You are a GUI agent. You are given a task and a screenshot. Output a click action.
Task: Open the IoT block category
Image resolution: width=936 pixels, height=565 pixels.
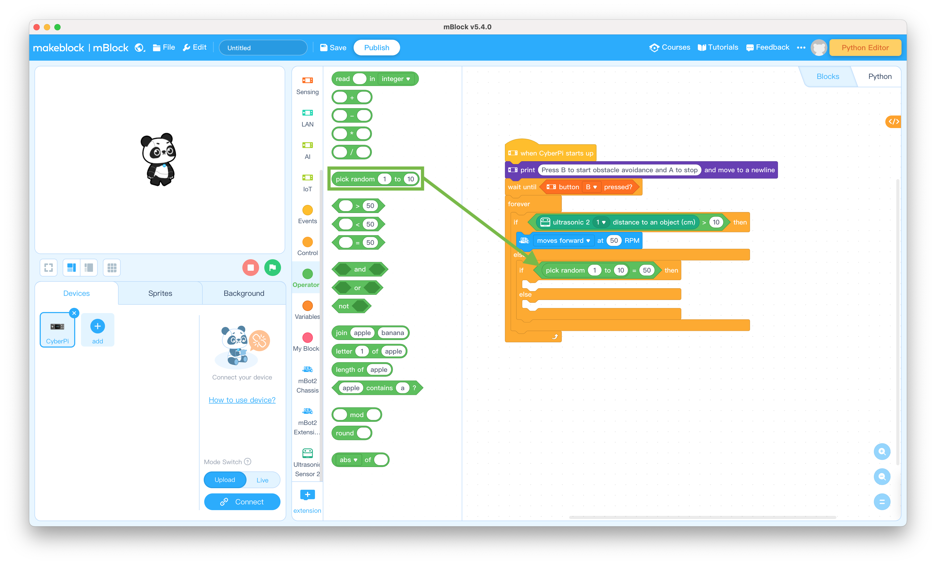tap(307, 182)
